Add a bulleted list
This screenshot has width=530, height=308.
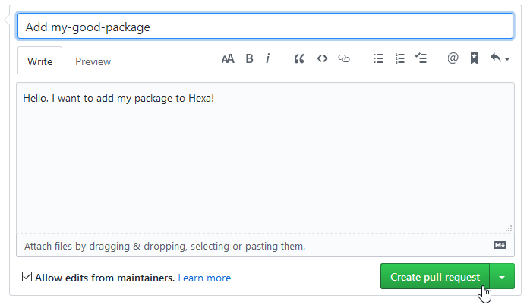pos(379,58)
